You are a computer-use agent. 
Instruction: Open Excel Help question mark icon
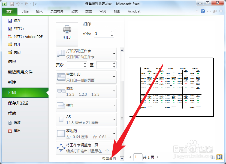tap(203, 11)
